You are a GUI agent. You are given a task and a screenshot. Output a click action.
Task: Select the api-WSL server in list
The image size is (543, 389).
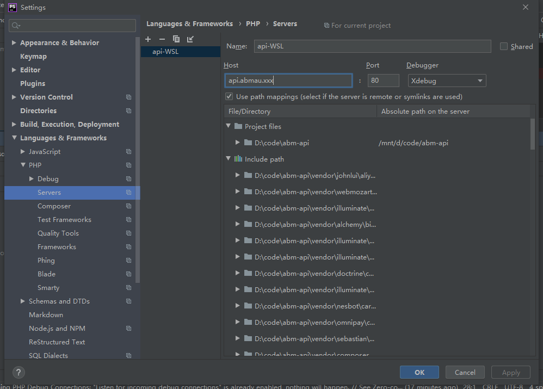point(181,52)
